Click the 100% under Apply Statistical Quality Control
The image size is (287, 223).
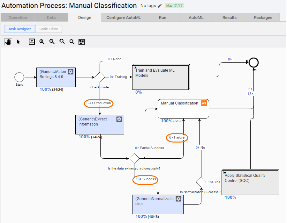point(230,197)
